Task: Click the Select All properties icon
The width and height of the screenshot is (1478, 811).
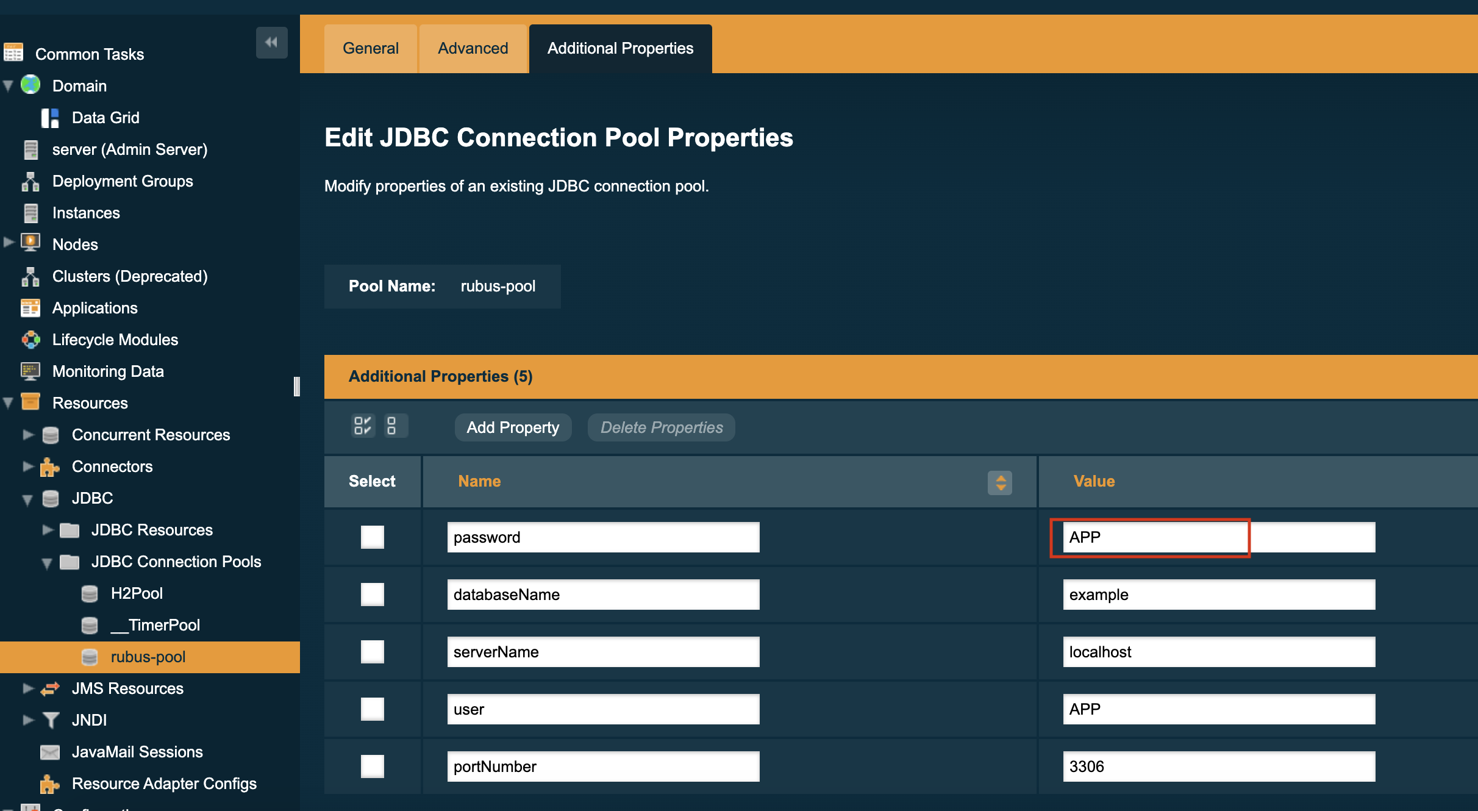Action: click(x=362, y=426)
